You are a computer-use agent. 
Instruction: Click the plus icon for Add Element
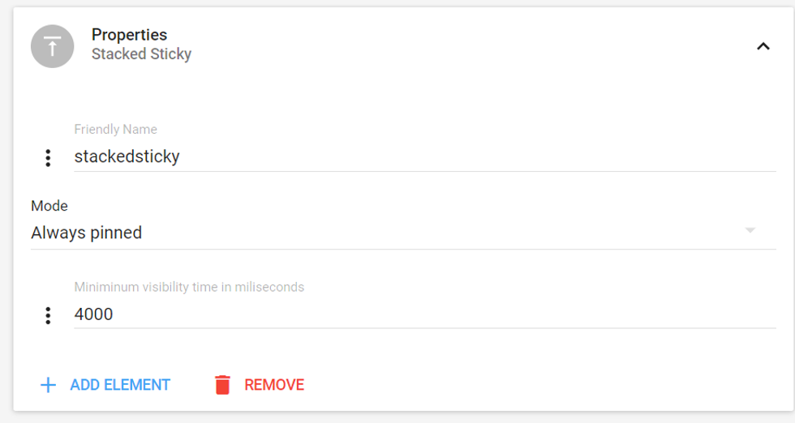point(48,385)
